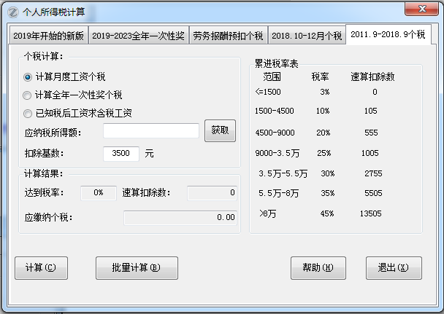Image resolution: width=444 pixels, height=314 pixels.
Task: Click the 帮助(H) help button
Action: tap(318, 267)
